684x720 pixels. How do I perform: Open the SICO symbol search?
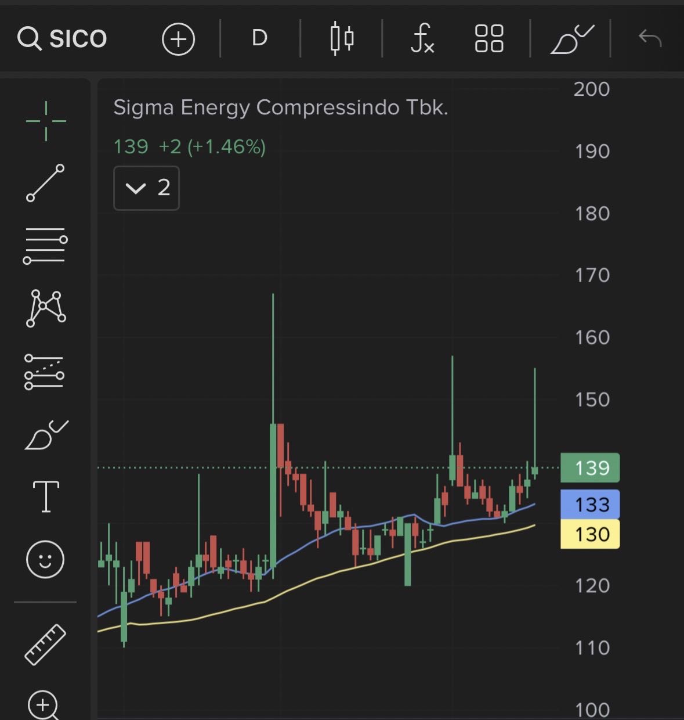[x=62, y=39]
